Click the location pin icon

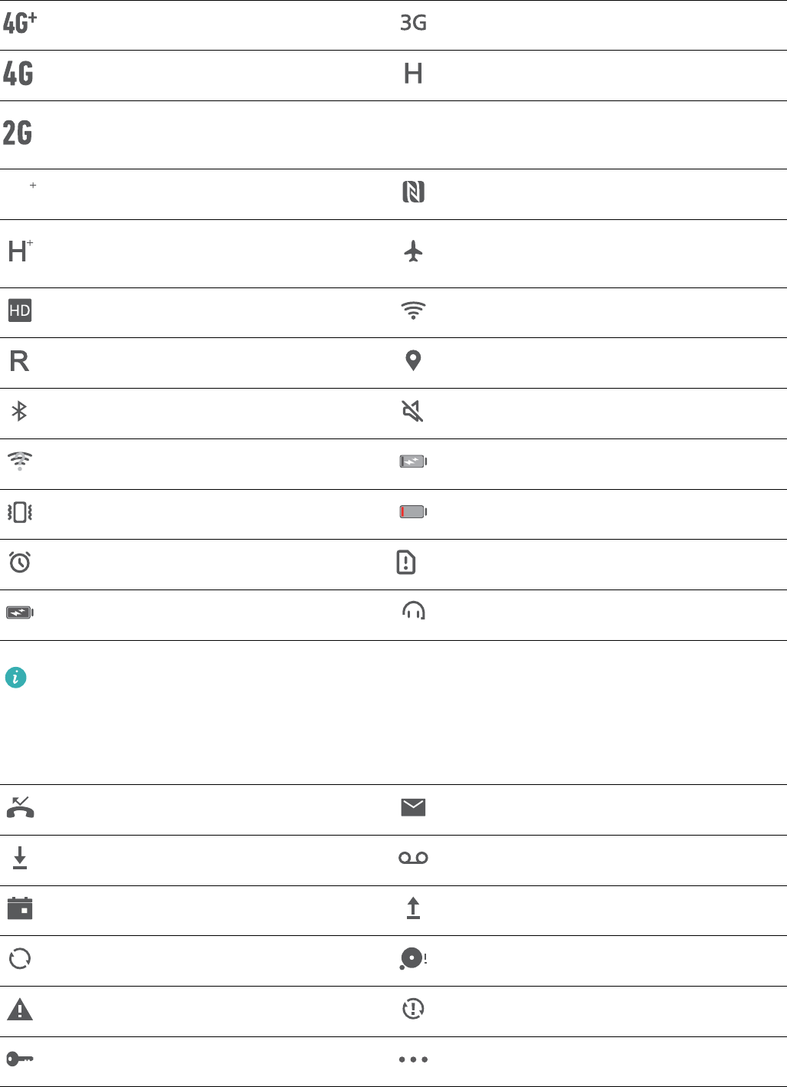tap(413, 360)
